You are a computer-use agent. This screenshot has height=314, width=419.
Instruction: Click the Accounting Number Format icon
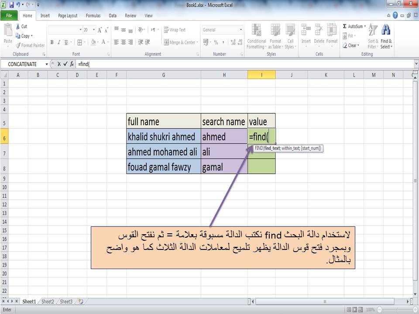tap(206, 42)
